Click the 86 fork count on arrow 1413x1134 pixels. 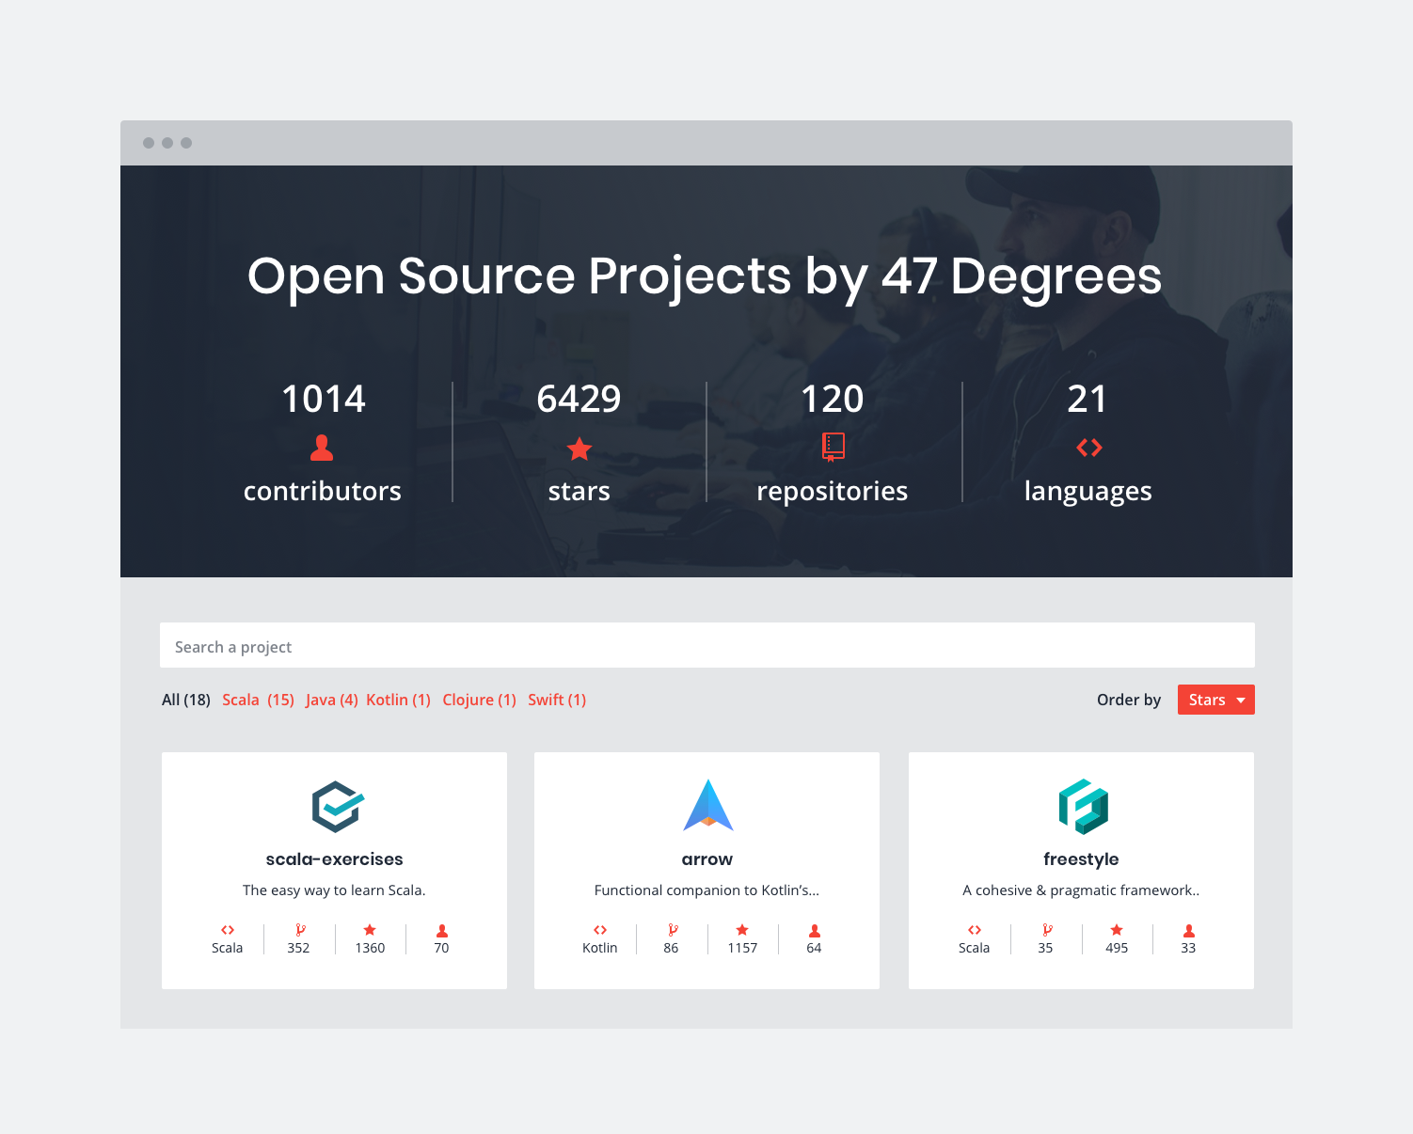[x=671, y=948]
